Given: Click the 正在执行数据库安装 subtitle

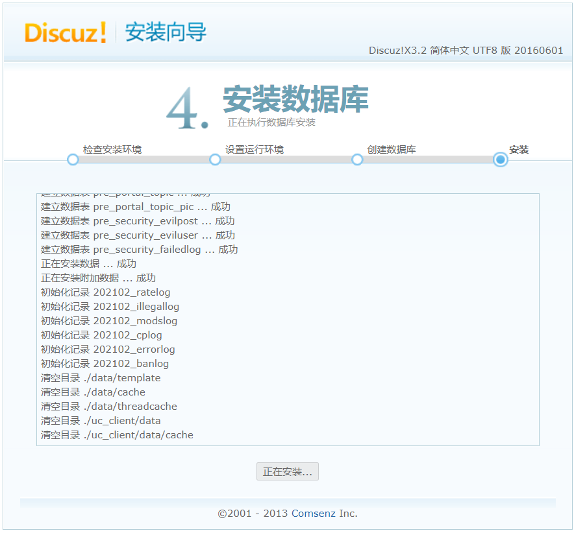Looking at the screenshot, I should pyautogui.click(x=271, y=123).
